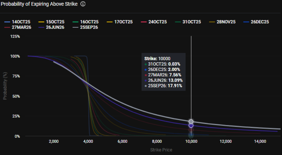Hide the 26JUN26 series line
This screenshot has height=155, width=282.
pos(51,27)
